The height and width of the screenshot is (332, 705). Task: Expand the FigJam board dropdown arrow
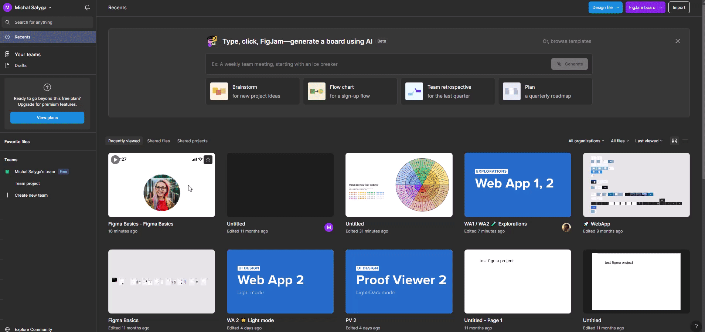pyautogui.click(x=661, y=7)
